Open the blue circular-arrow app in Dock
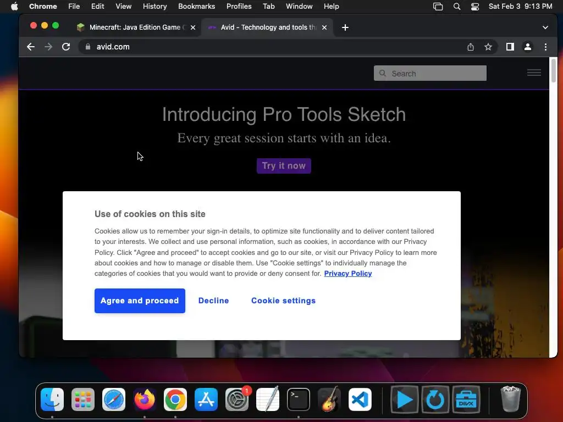This screenshot has height=422, width=563. [x=435, y=399]
